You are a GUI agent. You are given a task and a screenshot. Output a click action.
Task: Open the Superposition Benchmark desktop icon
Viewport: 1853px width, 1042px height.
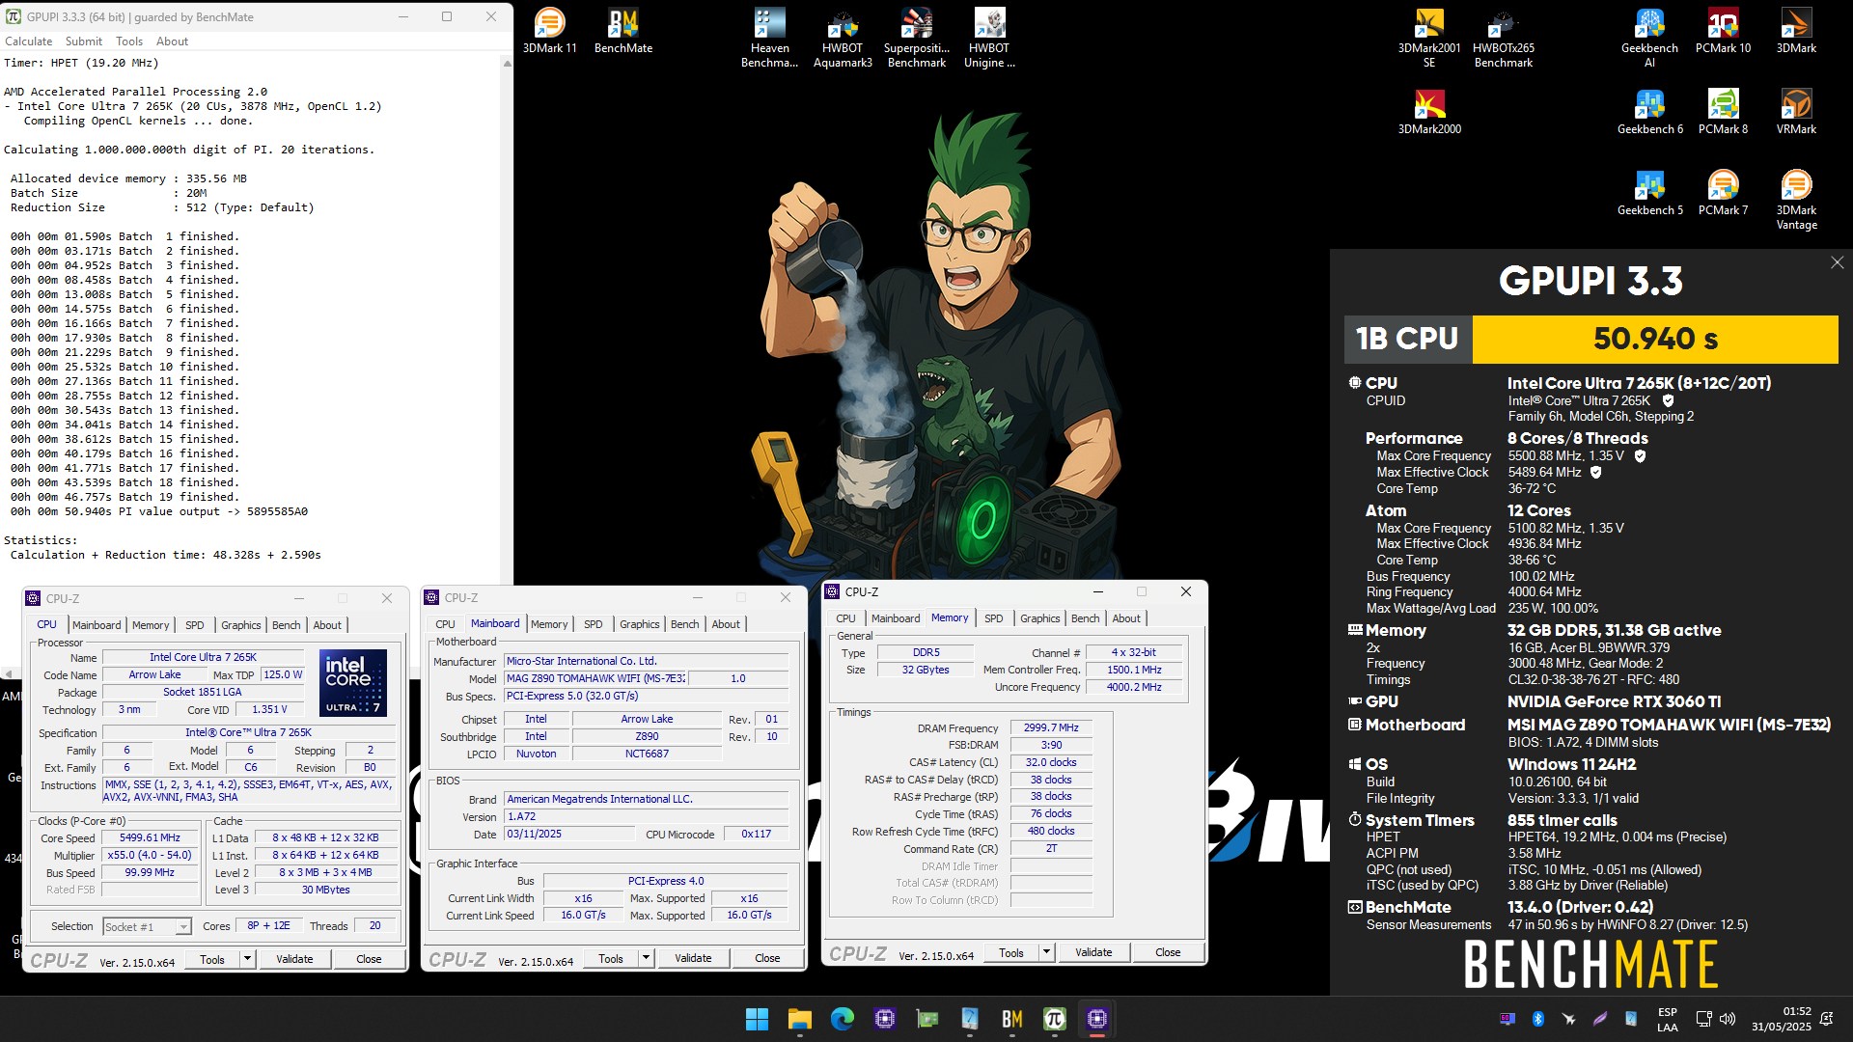(916, 39)
